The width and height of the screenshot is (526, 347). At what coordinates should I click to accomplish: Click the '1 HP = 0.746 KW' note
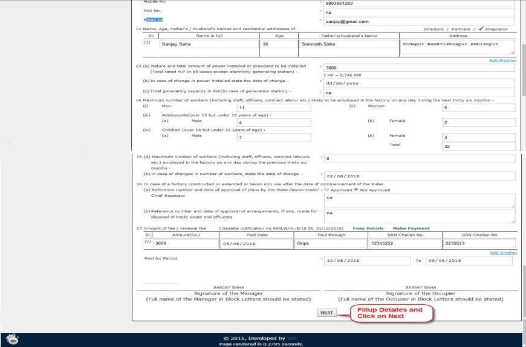coord(342,75)
